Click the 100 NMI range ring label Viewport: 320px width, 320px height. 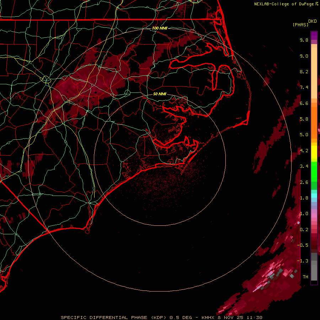(160, 28)
